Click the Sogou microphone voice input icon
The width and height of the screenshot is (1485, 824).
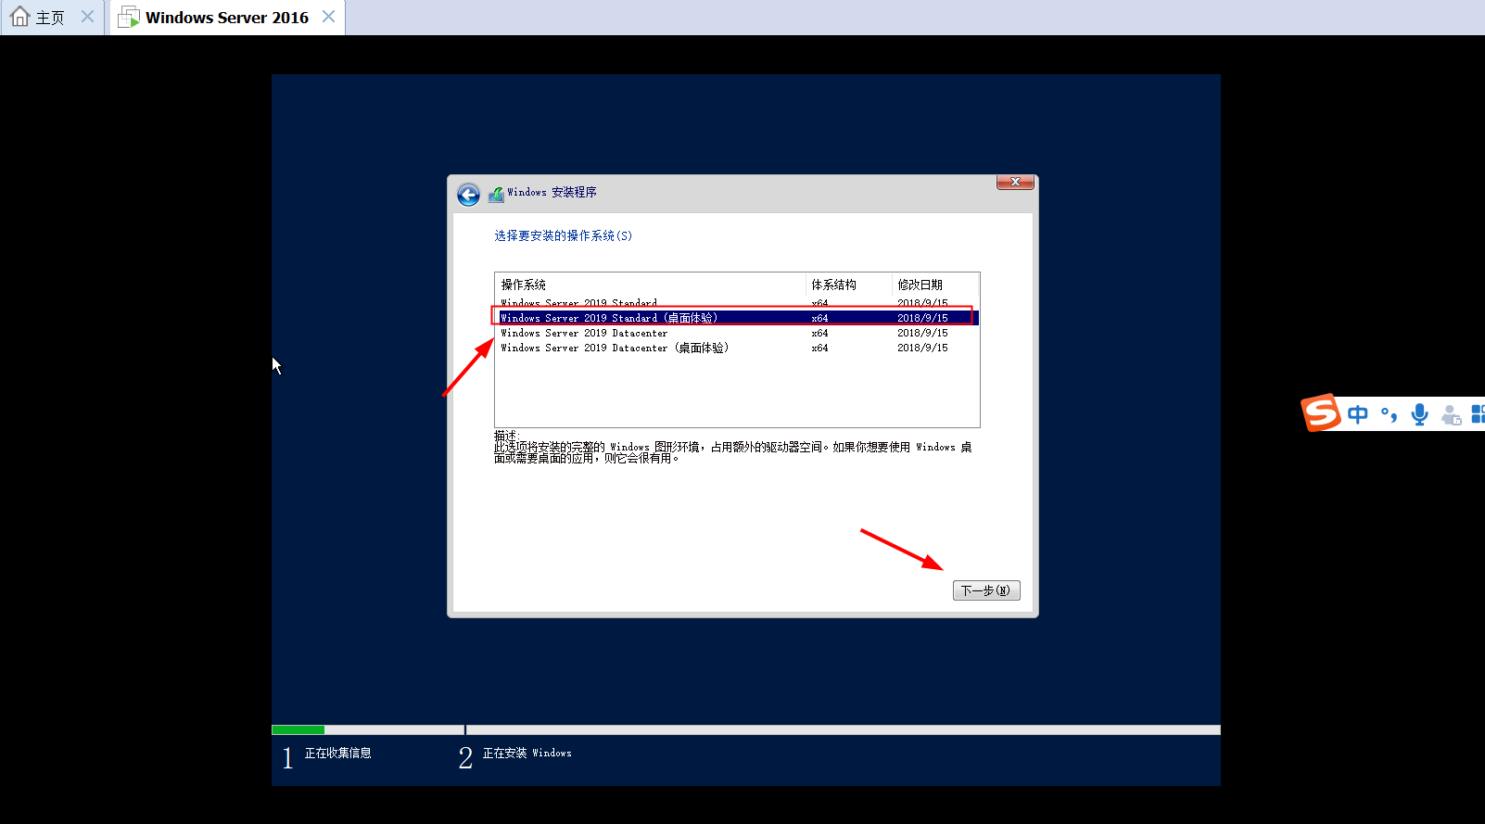[x=1419, y=414]
